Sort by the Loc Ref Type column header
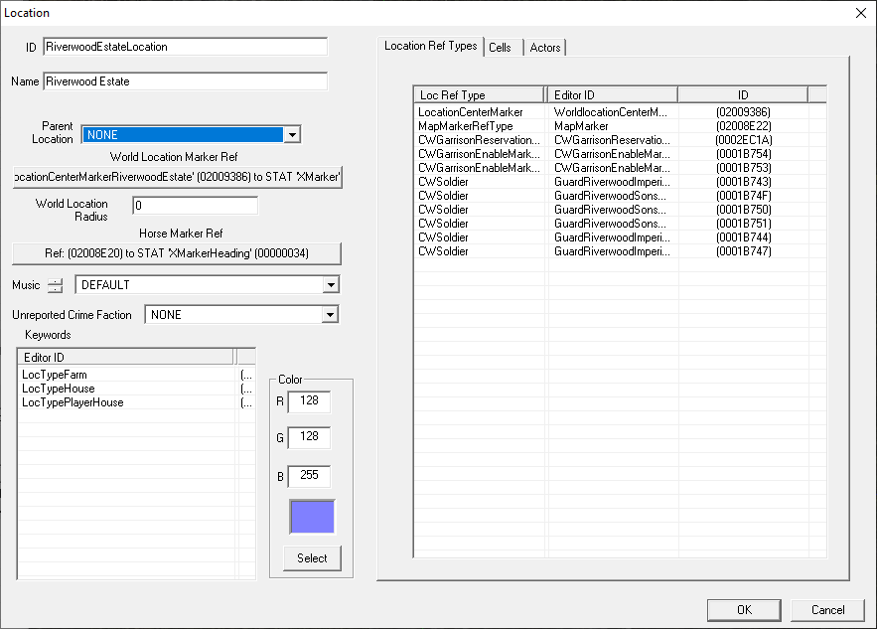This screenshot has height=629, width=877. [479, 94]
